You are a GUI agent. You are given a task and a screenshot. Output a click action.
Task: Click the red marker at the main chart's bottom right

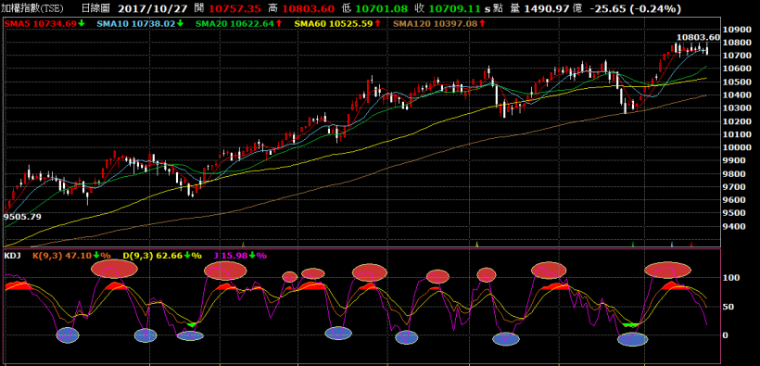click(x=691, y=244)
